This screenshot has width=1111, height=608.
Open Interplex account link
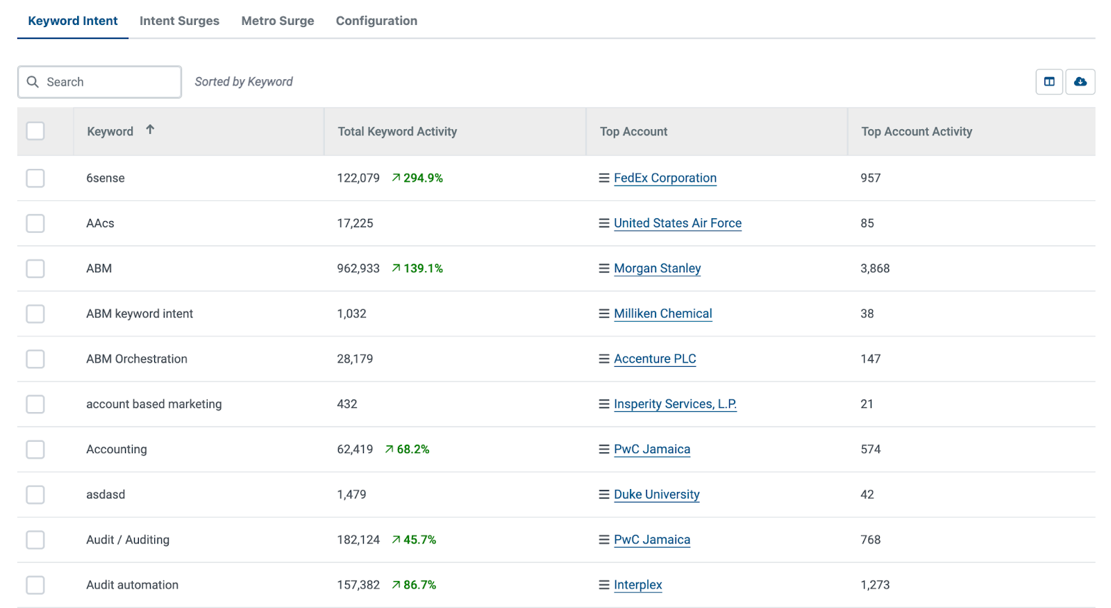click(x=638, y=584)
